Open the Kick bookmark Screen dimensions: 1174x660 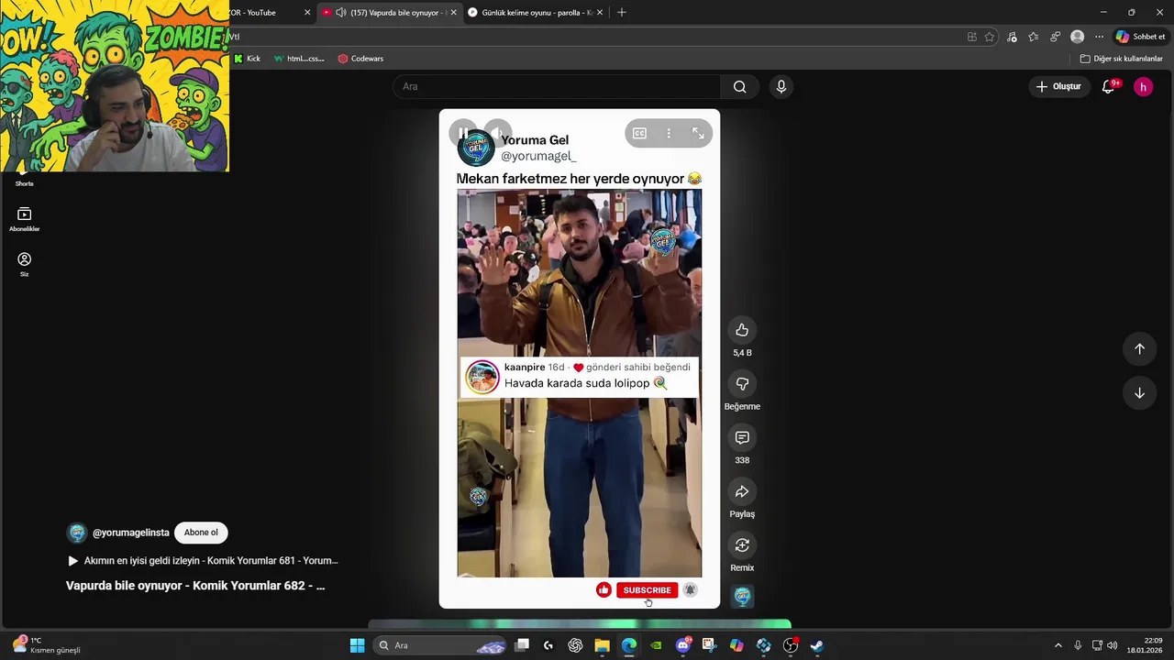[247, 59]
